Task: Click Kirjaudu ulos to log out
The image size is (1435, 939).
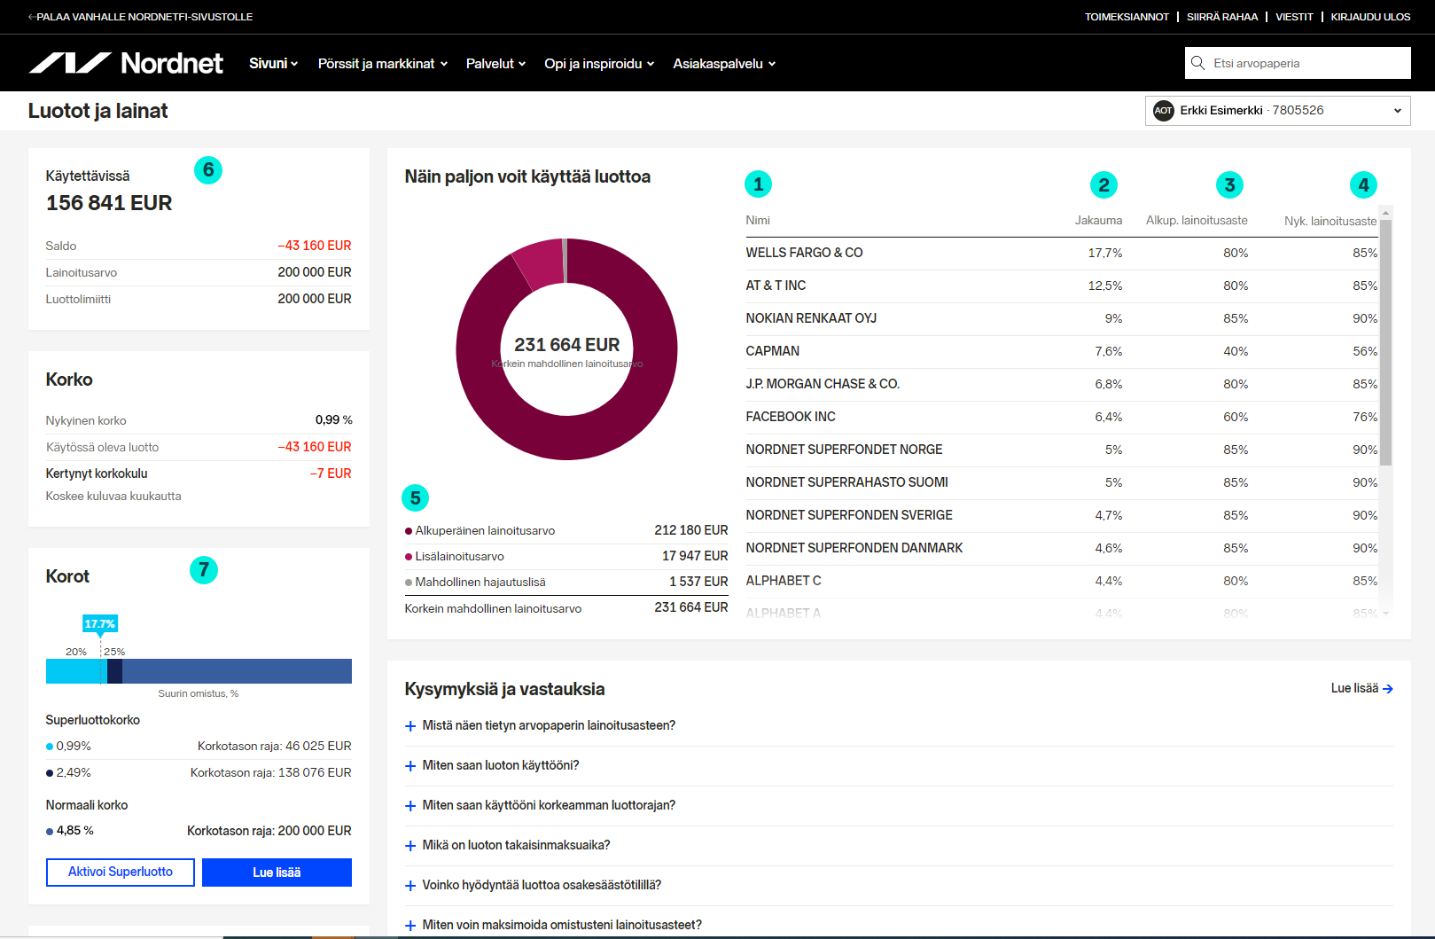Action: (x=1370, y=17)
